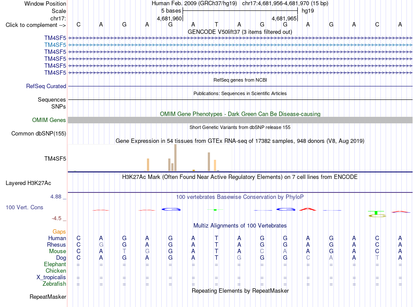Viewport: 413px width, 307px height.
Task: Click the '5 bases' scale text
Action: pyautogui.click(x=171, y=11)
